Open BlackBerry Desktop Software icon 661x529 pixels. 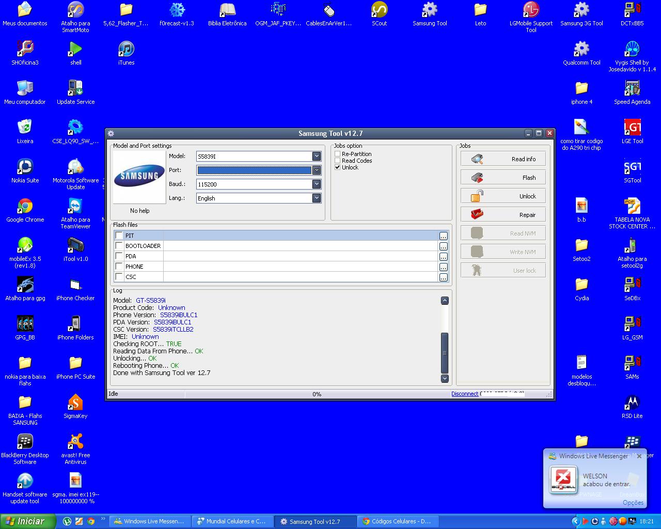tap(25, 449)
